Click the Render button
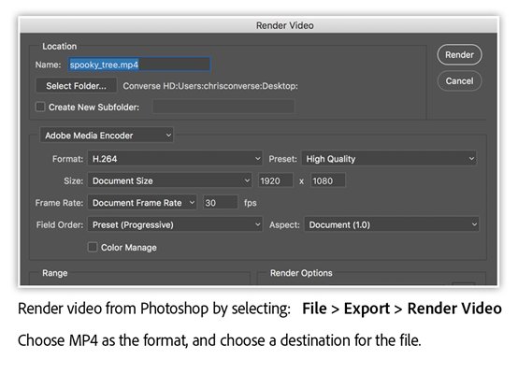518x374 pixels. click(x=459, y=55)
